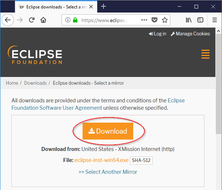This screenshot has width=222, height=190.
Task: Click the green padlock security icon
Action: 76,20
